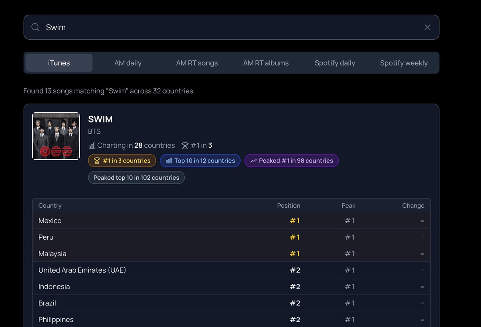
Task: Click the SWIM song title
Action: click(100, 119)
